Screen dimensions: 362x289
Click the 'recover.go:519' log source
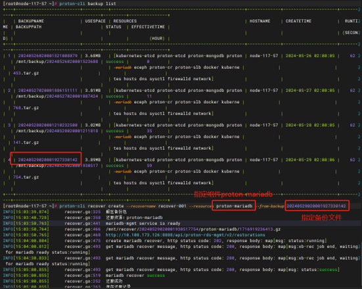83,275
